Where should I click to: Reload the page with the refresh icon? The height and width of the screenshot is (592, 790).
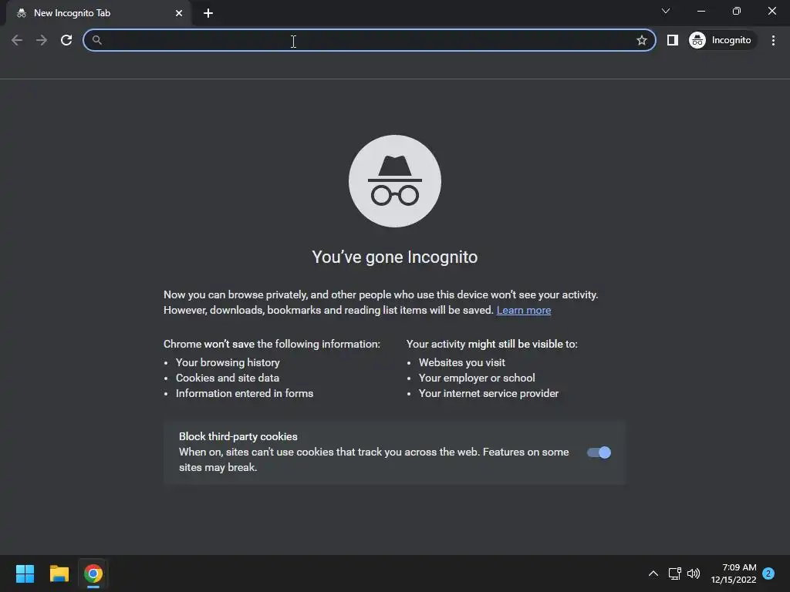pos(66,40)
